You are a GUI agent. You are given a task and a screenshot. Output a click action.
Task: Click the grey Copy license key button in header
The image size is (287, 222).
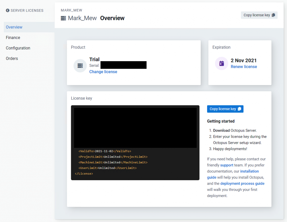click(259, 15)
